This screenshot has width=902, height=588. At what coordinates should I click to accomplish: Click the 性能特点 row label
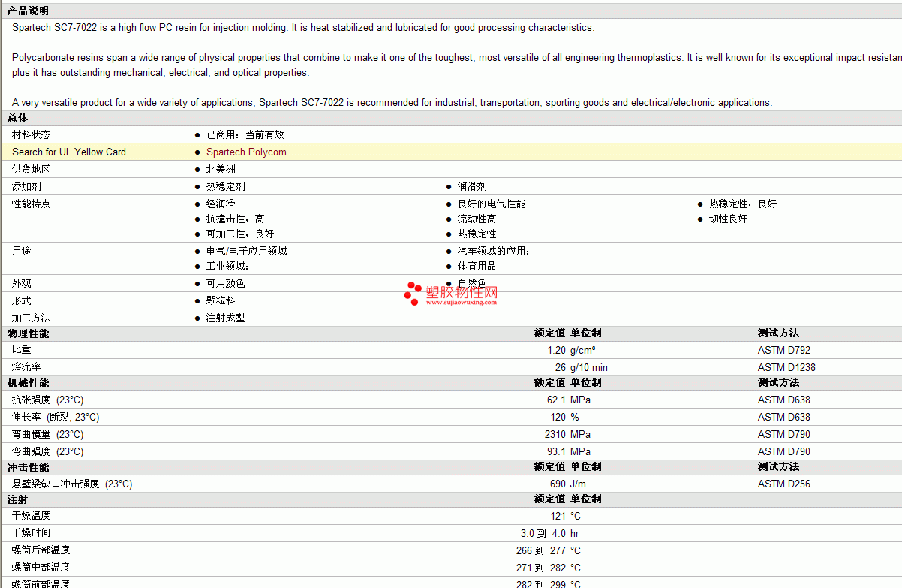[32, 204]
